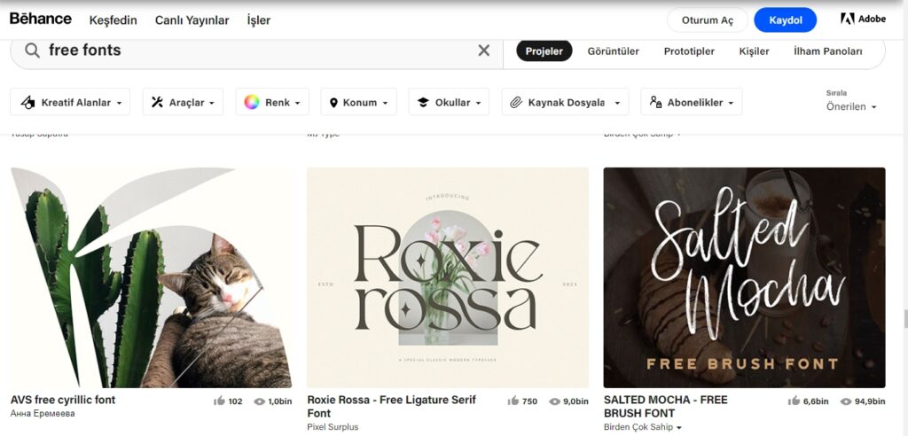The width and height of the screenshot is (908, 436).
Task: Click into the free fonts search field
Action: point(257,51)
